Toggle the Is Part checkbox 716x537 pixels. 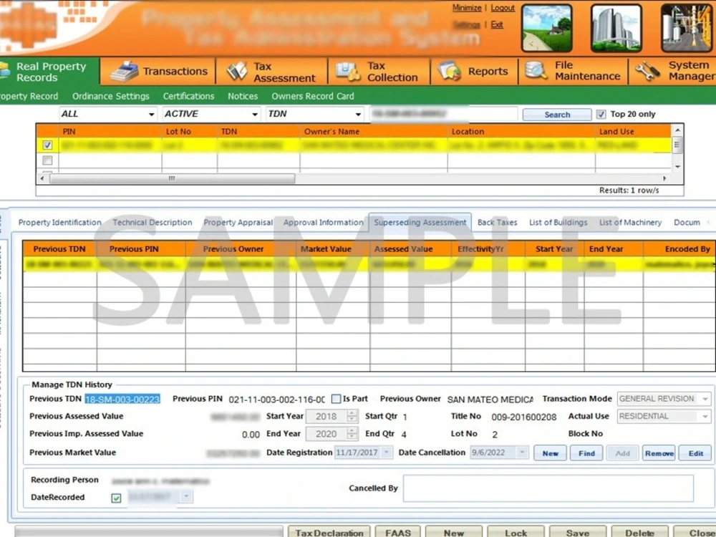click(x=336, y=399)
